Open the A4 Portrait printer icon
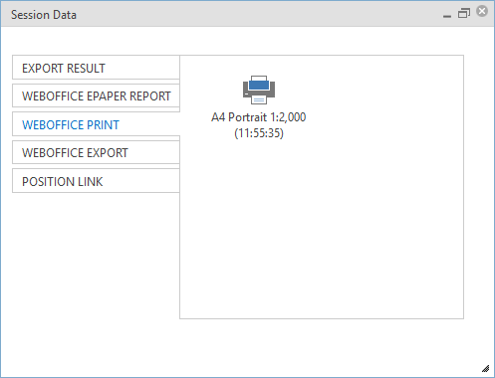495x378 pixels. (x=259, y=90)
